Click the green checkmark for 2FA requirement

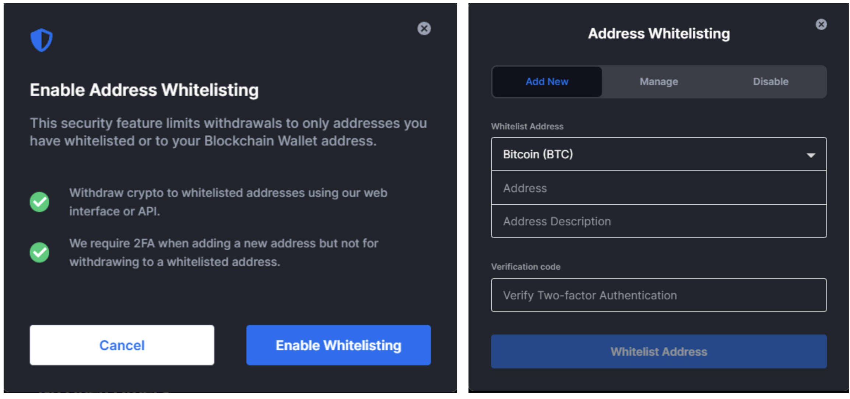tap(39, 250)
